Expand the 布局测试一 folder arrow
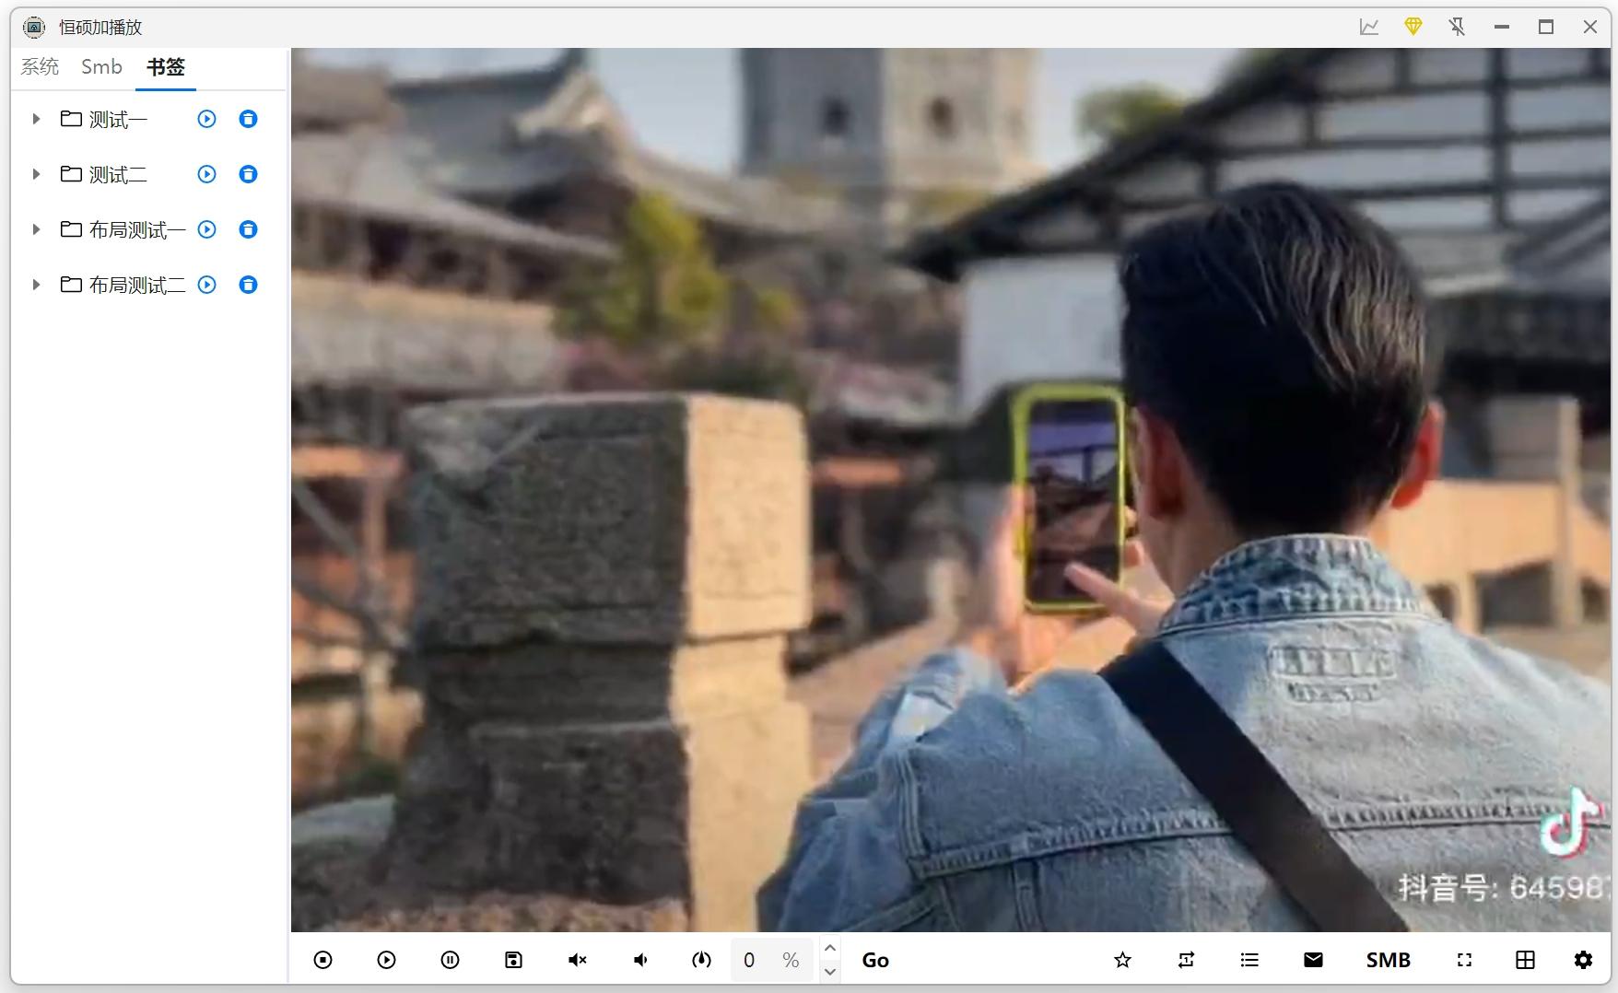The height and width of the screenshot is (993, 1618). [36, 229]
